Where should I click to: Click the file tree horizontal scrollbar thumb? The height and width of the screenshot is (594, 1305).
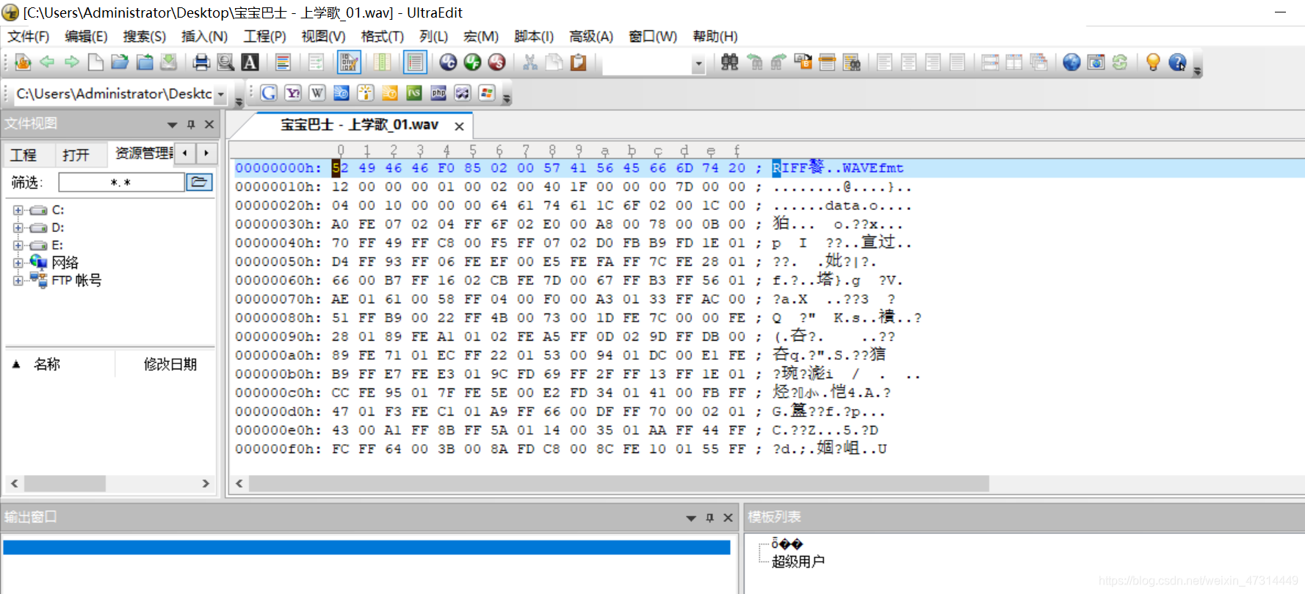(65, 483)
